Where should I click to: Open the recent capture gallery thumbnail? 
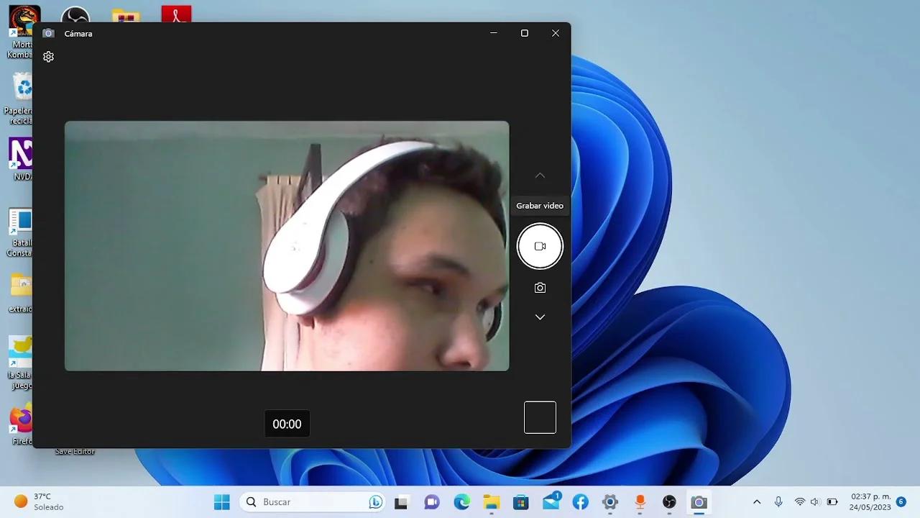[540, 417]
